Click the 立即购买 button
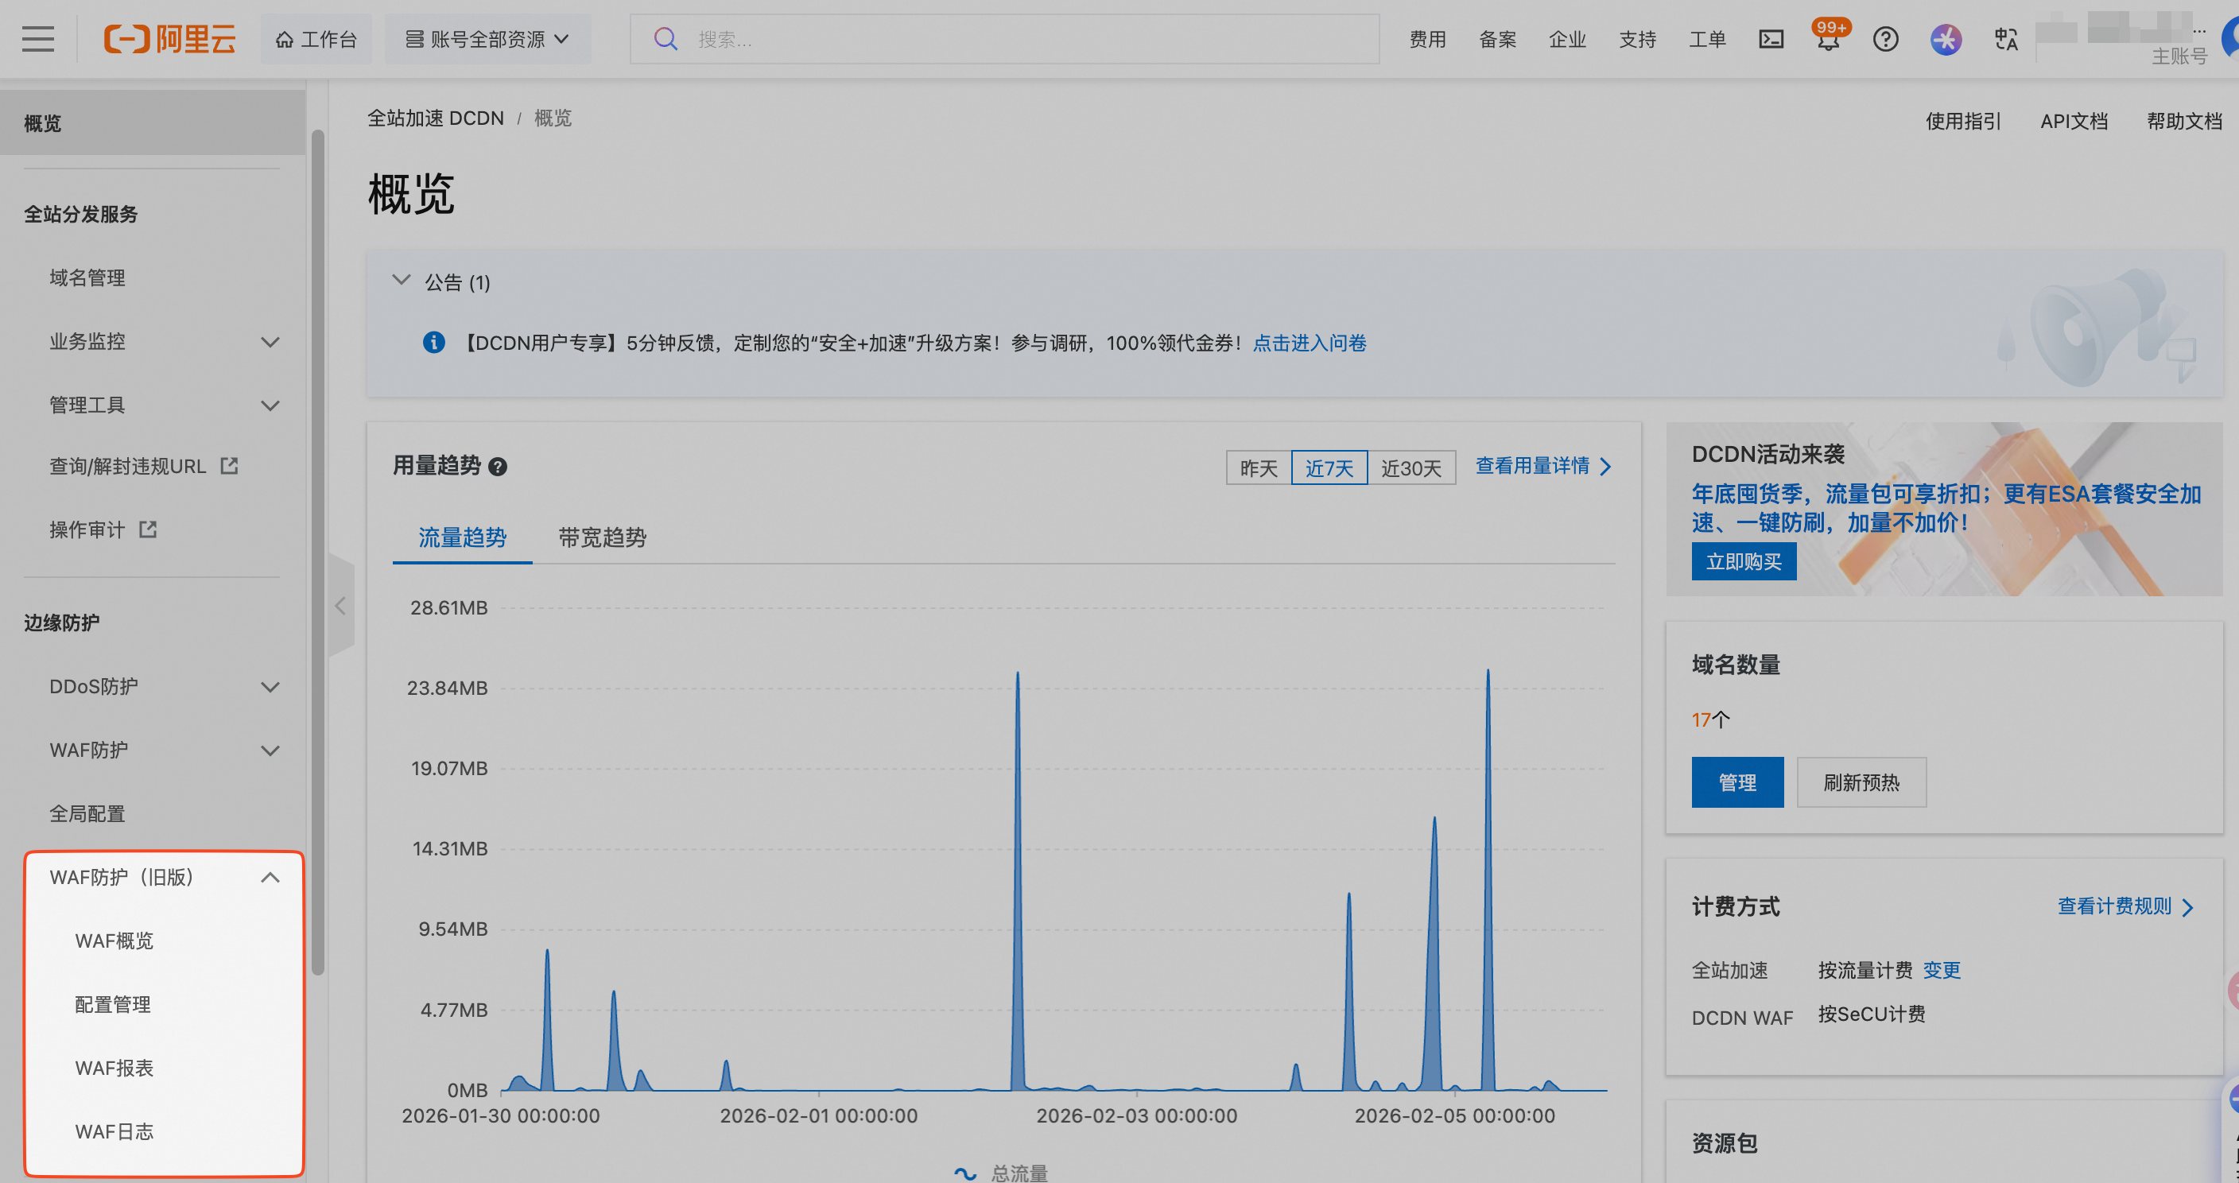 1744,561
